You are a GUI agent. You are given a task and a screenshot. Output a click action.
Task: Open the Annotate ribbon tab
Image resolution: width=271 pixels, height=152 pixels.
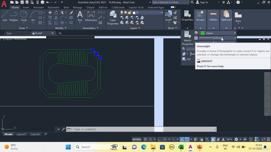coord(39,8)
